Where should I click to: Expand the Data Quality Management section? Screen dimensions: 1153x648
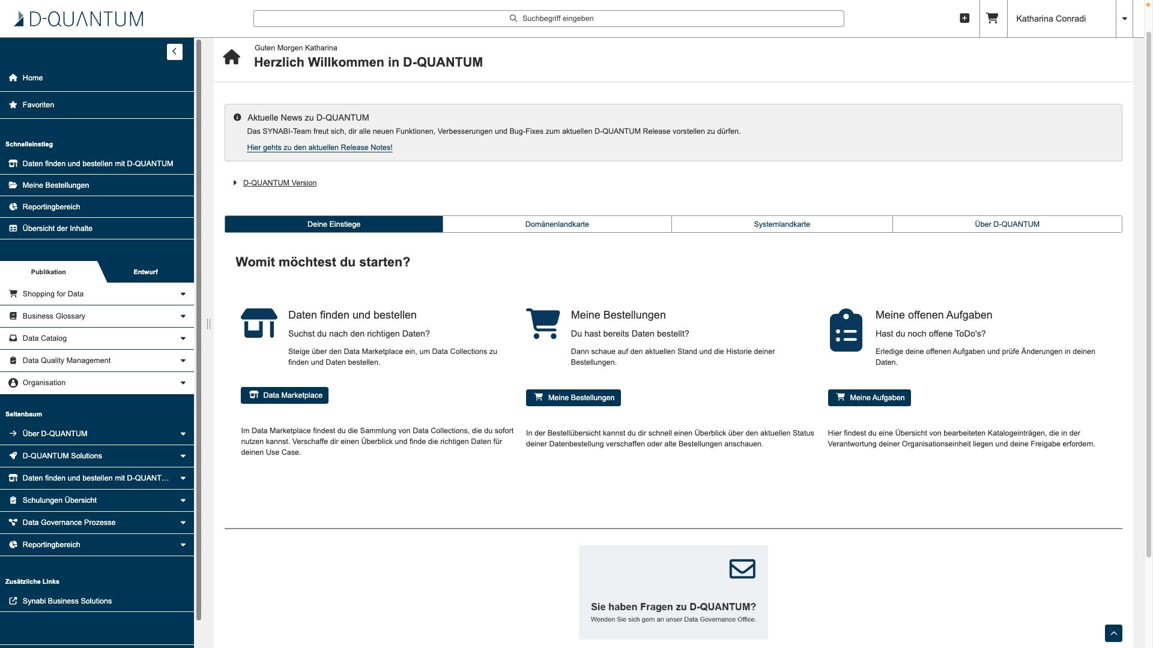click(x=183, y=361)
